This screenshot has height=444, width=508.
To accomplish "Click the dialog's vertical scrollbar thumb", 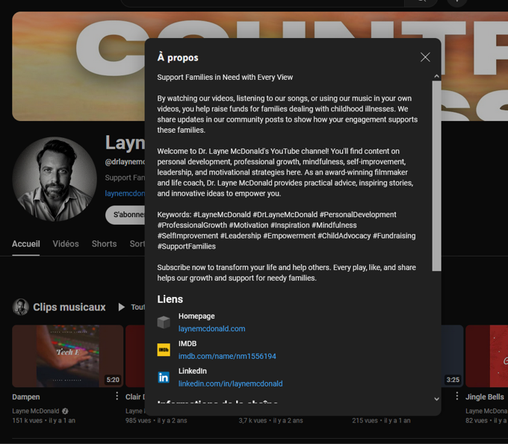I will coord(436,175).
